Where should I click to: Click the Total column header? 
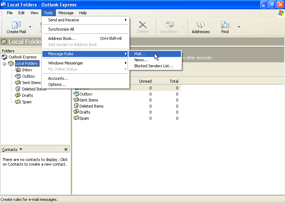tap(167, 81)
